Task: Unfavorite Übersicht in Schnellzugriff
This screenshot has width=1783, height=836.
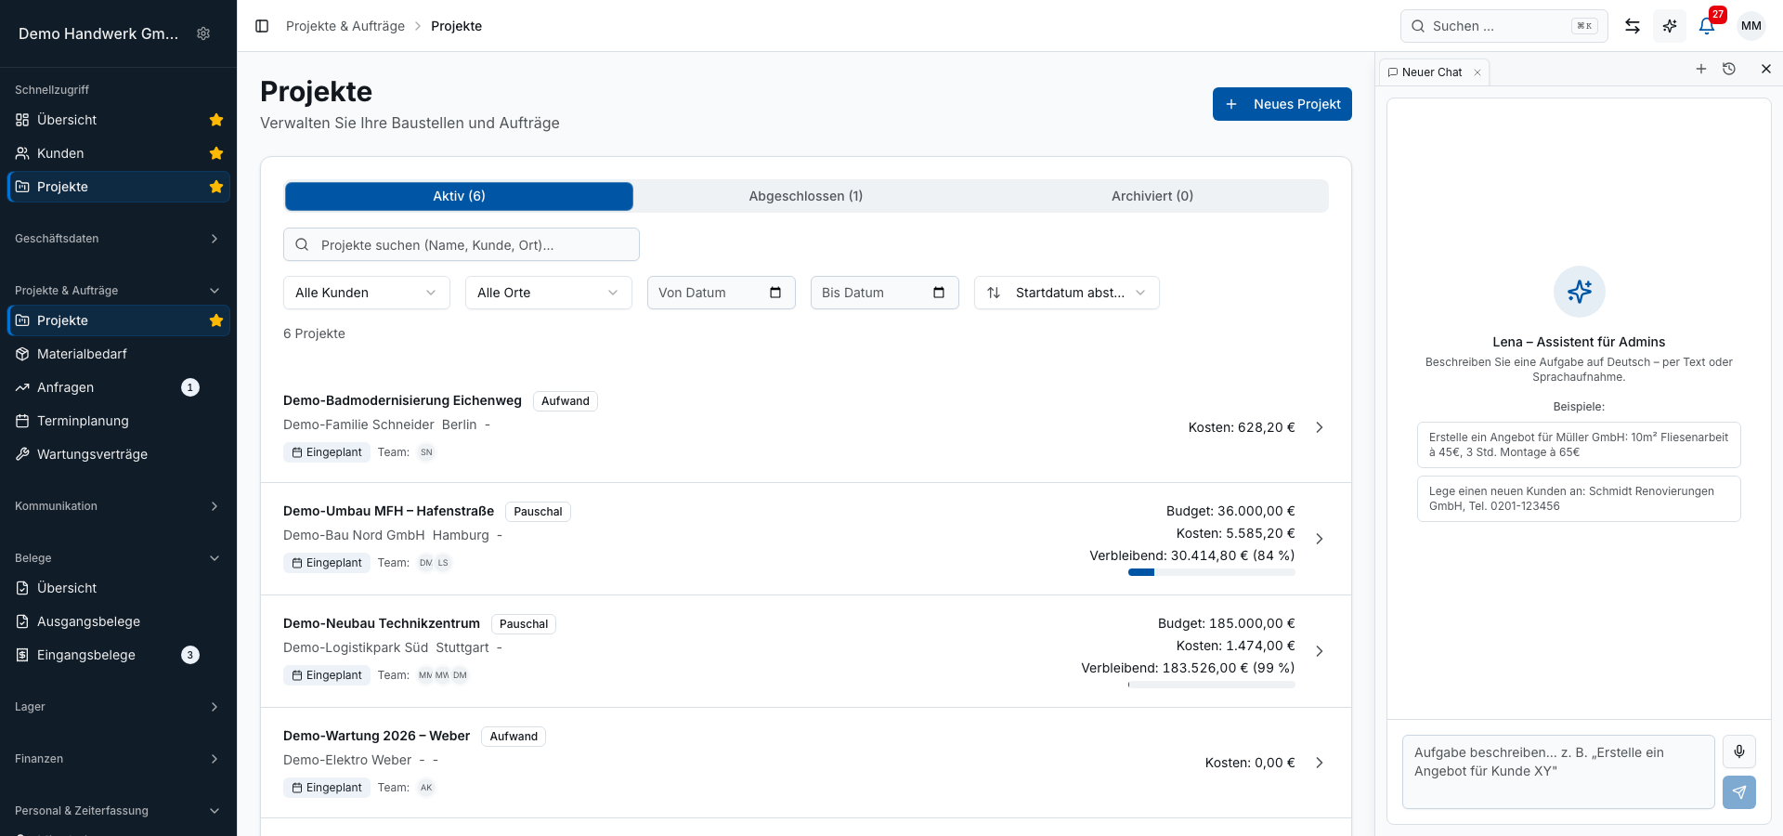Action: coord(216,120)
